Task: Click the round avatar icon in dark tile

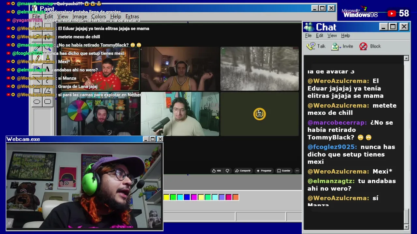Action: tap(260, 114)
